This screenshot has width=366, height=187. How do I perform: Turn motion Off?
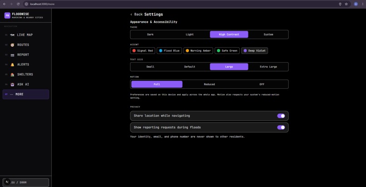[x=262, y=84]
